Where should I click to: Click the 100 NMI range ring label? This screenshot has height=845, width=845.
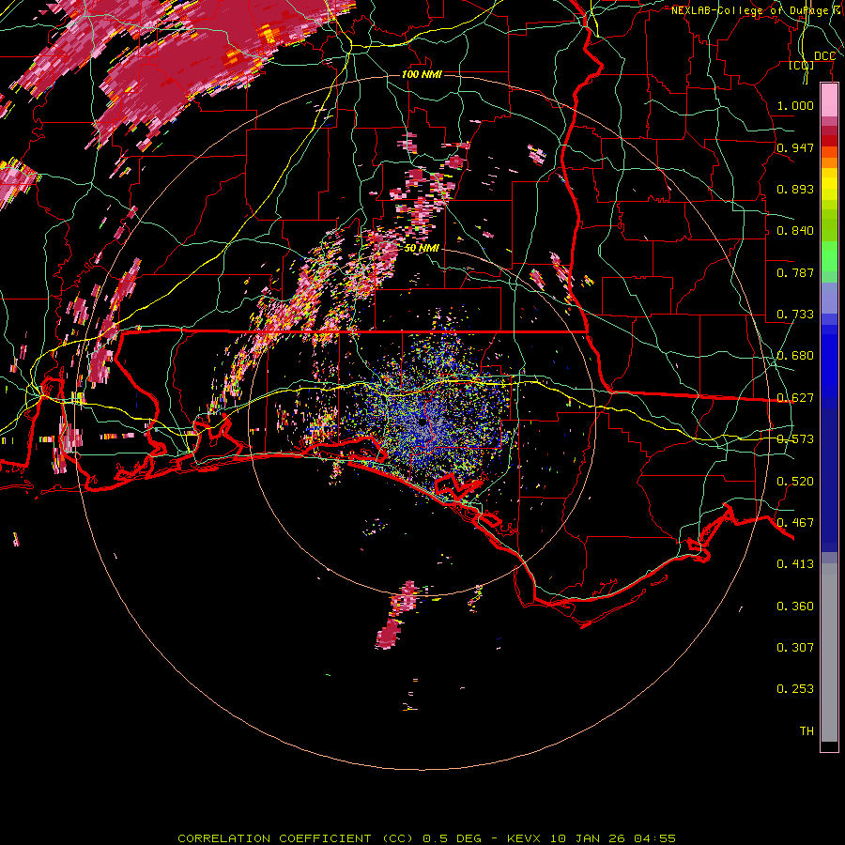pyautogui.click(x=422, y=74)
